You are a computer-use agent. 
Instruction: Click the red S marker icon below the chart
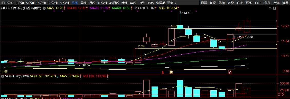tap(163, 72)
